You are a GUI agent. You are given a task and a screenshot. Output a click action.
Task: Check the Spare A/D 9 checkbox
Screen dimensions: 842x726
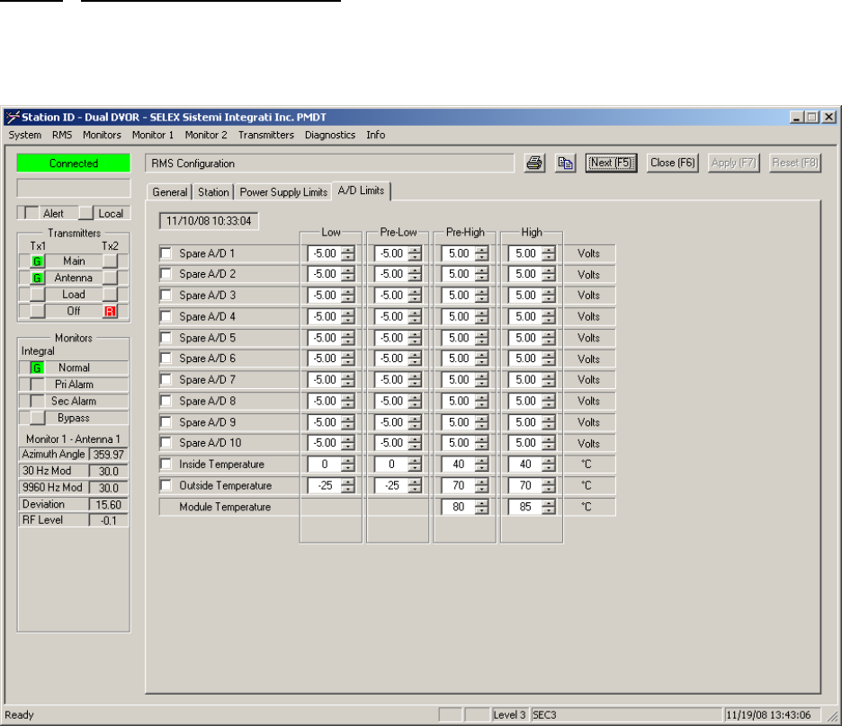(x=166, y=422)
